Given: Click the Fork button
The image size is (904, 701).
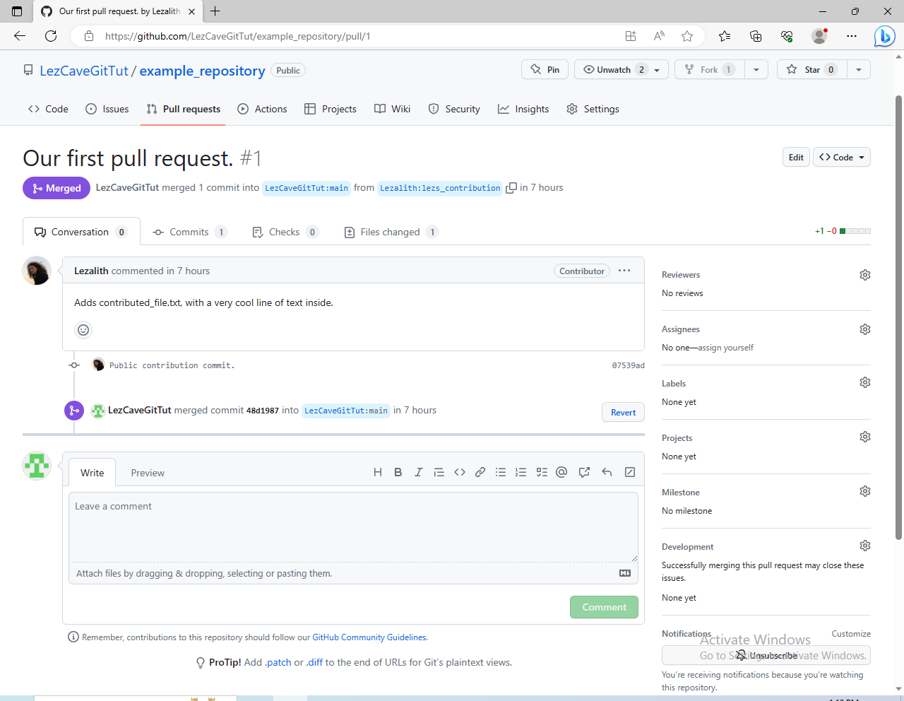Looking at the screenshot, I should click(x=710, y=69).
